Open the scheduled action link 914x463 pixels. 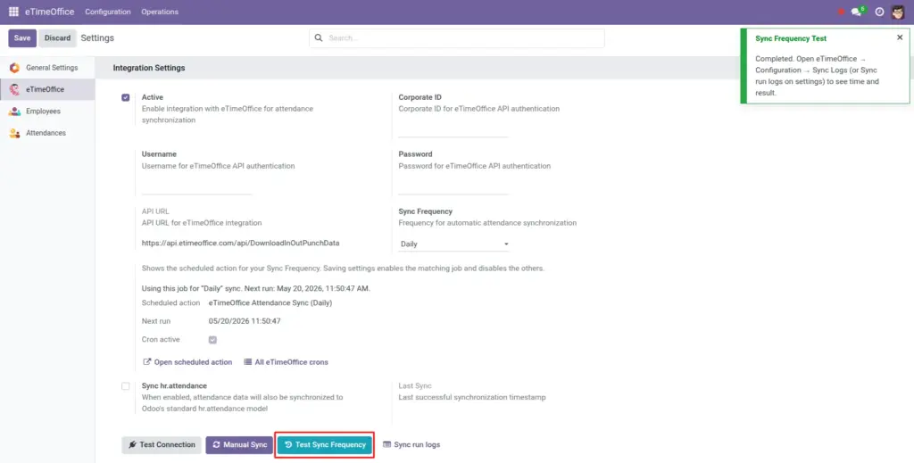187,362
